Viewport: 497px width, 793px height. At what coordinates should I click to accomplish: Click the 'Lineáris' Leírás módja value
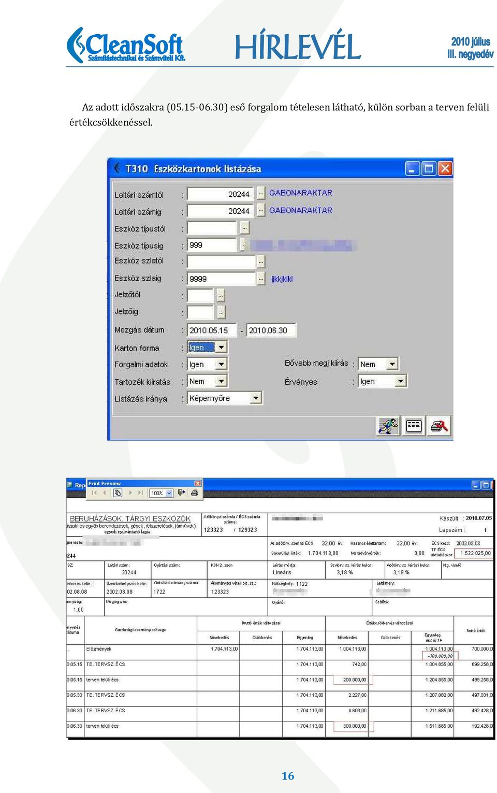pos(282,572)
